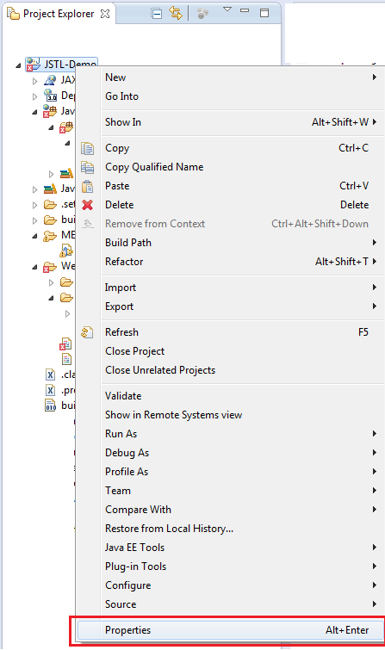Screen dimensions: 385x650
Task: Choose Copy Qualified Name
Action: coord(230,167)
